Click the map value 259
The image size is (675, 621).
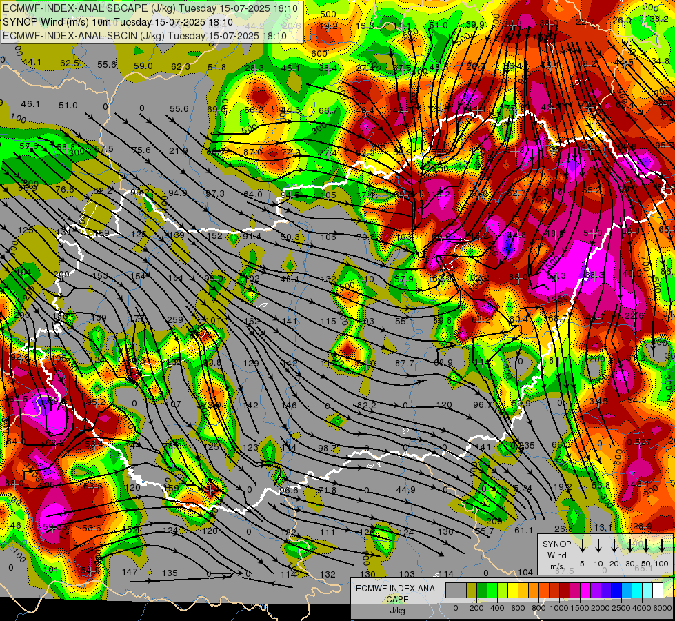click(175, 320)
